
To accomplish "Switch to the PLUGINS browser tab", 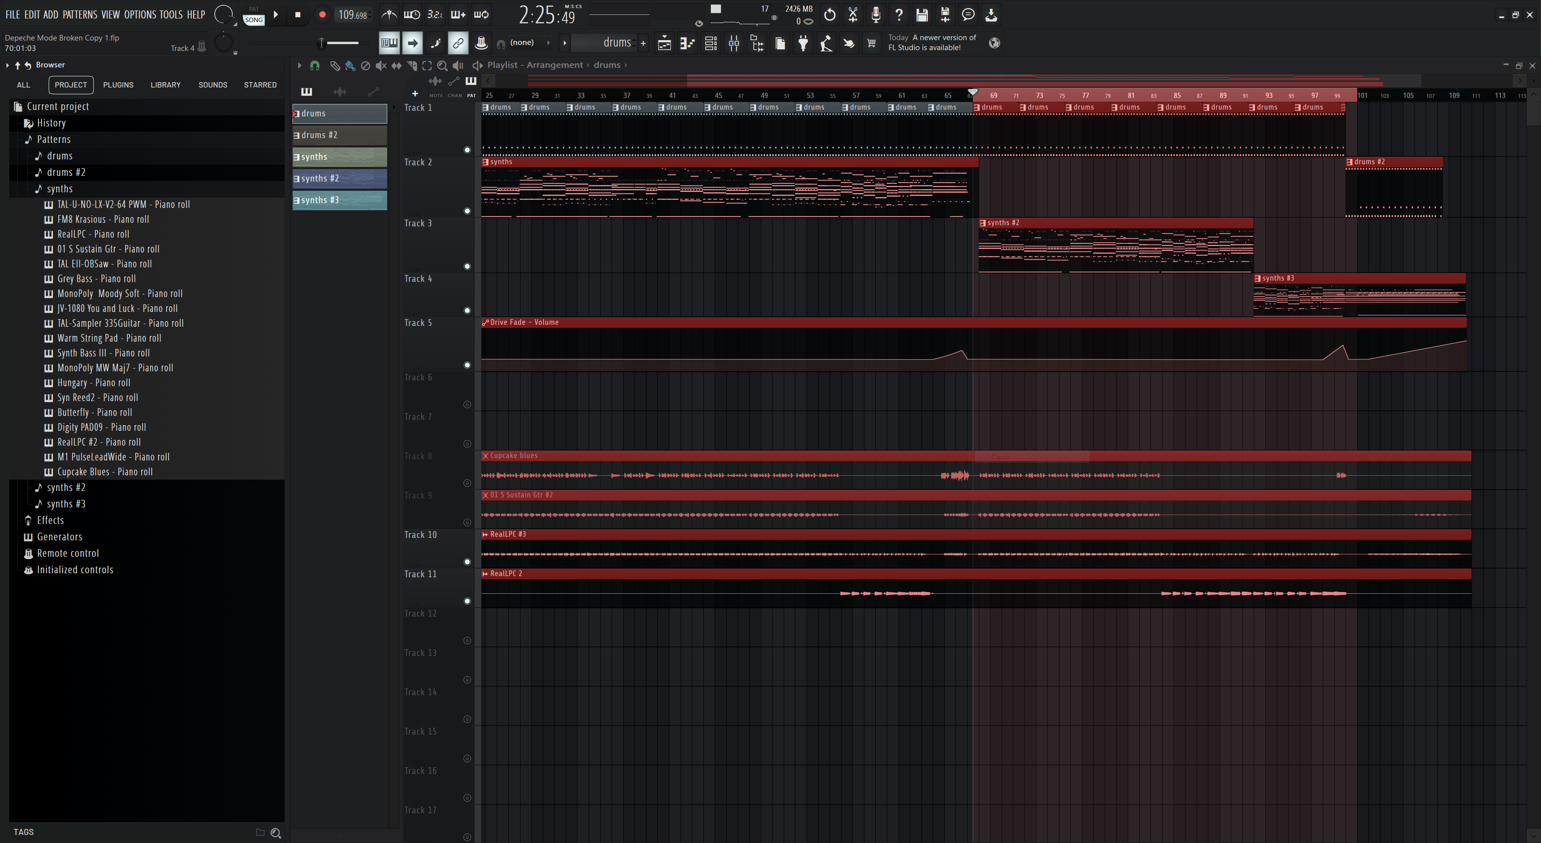I will (118, 85).
